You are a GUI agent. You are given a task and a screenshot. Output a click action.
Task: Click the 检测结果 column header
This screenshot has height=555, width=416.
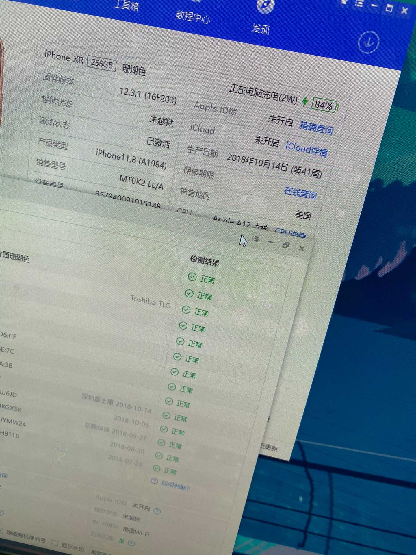(x=204, y=261)
